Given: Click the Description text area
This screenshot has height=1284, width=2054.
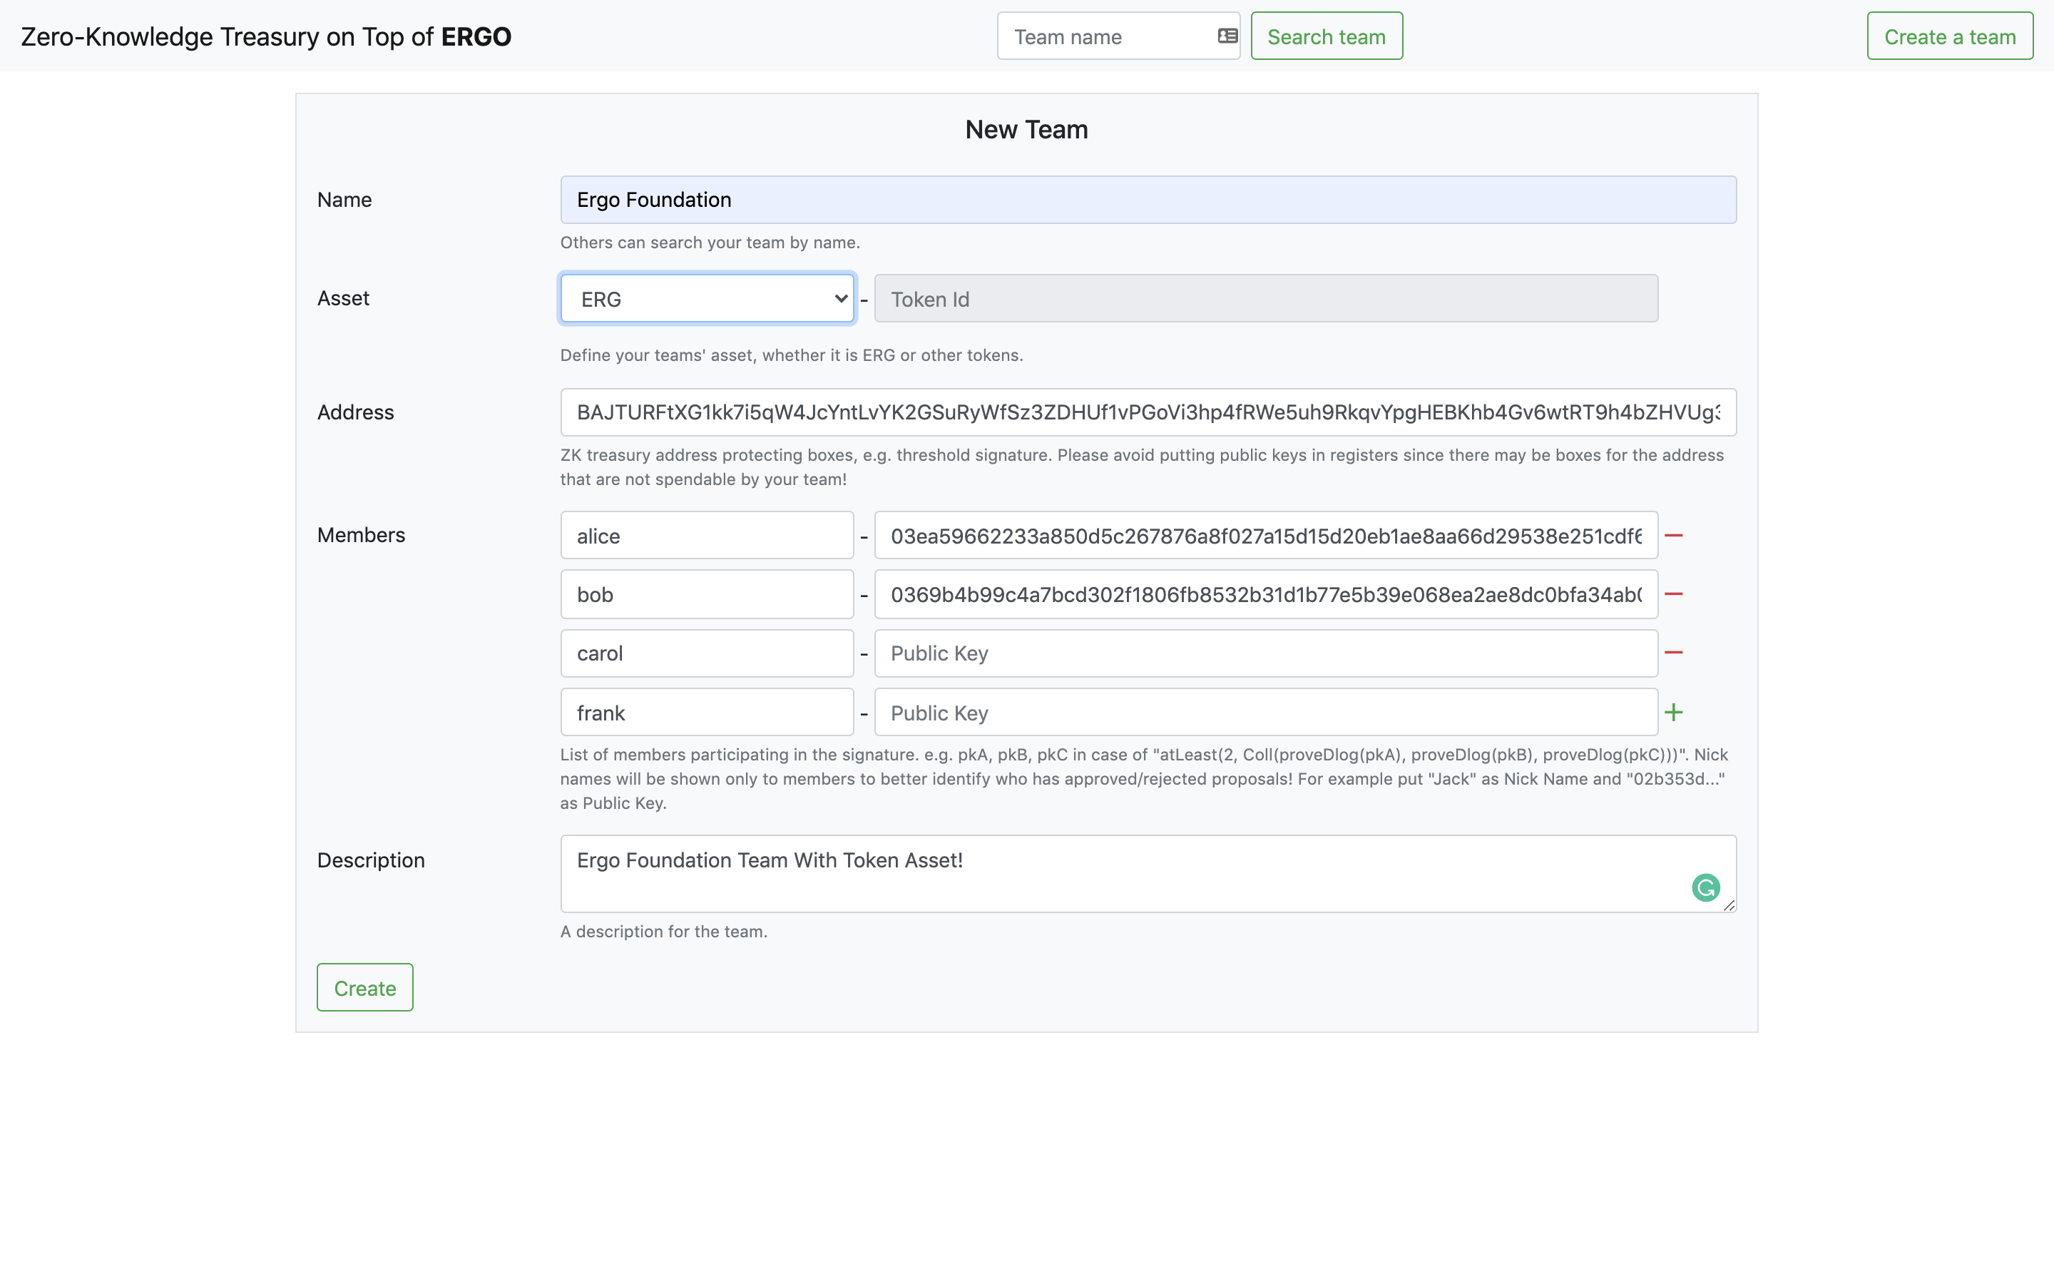Looking at the screenshot, I should click(1120, 875).
